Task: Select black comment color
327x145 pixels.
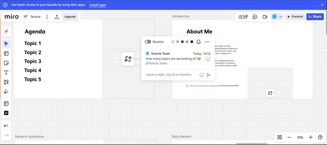Action: pos(192,42)
